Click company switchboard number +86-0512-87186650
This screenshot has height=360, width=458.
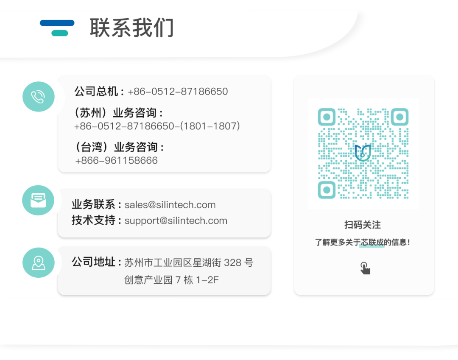click(178, 92)
